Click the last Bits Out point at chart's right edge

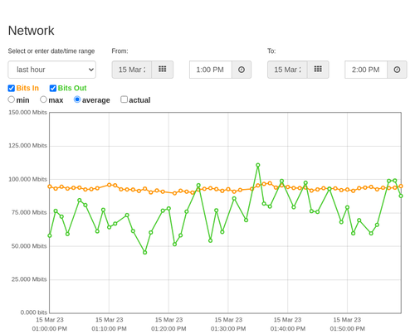pyautogui.click(x=401, y=196)
